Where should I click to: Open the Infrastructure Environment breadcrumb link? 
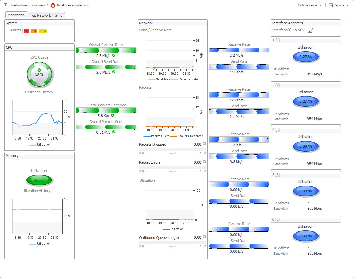click(x=27, y=5)
